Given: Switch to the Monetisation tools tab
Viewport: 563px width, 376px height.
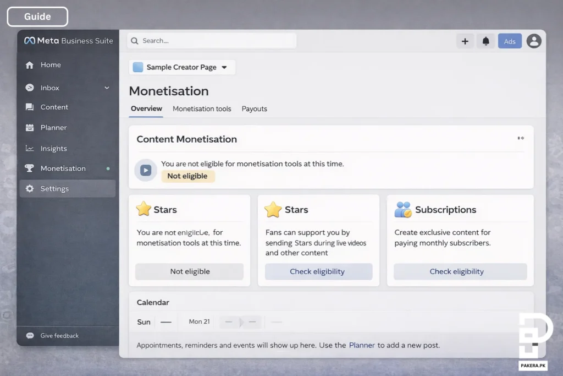Looking at the screenshot, I should click(202, 109).
